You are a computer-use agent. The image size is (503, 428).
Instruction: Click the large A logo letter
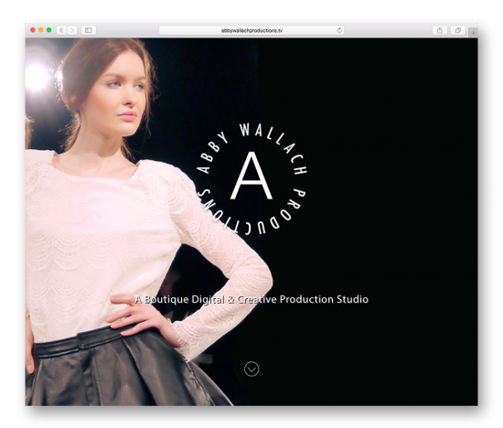tap(251, 176)
